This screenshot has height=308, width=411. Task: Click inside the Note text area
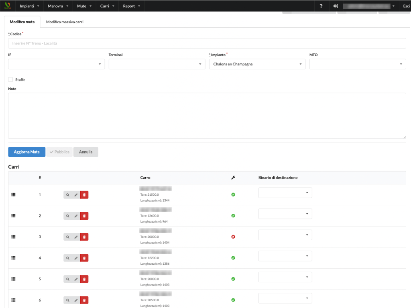click(207, 116)
